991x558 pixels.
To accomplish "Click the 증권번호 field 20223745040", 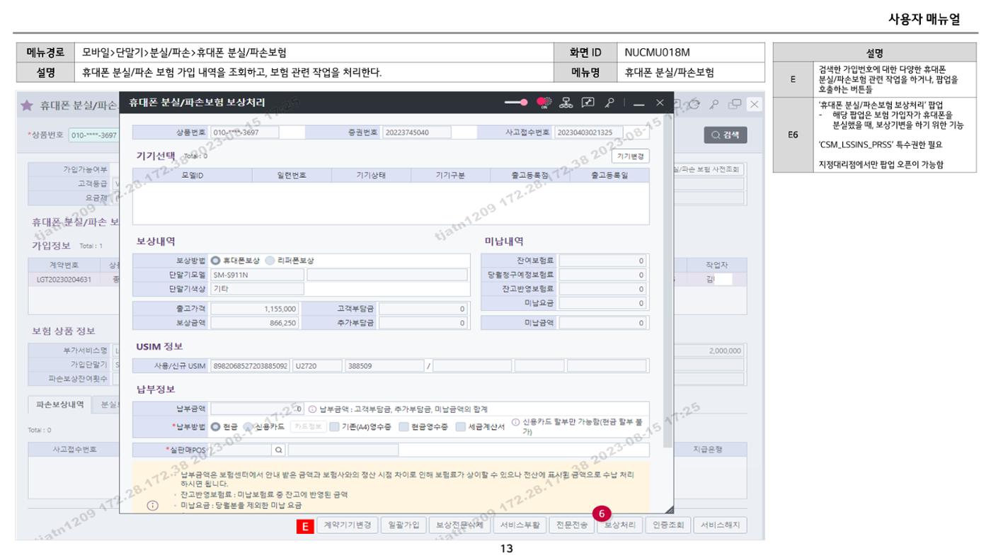I will point(416,132).
